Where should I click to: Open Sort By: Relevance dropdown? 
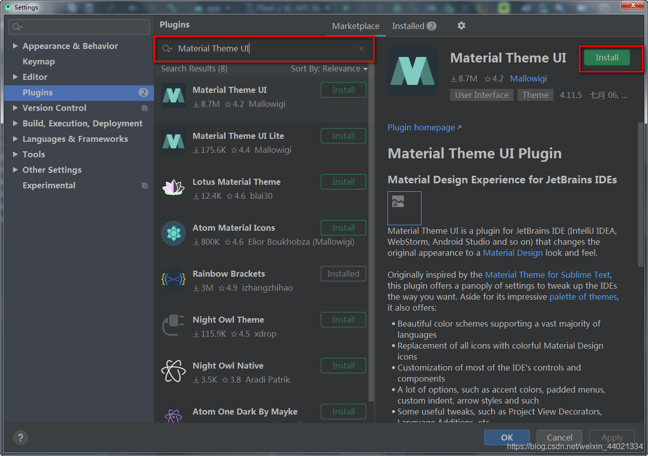point(329,68)
